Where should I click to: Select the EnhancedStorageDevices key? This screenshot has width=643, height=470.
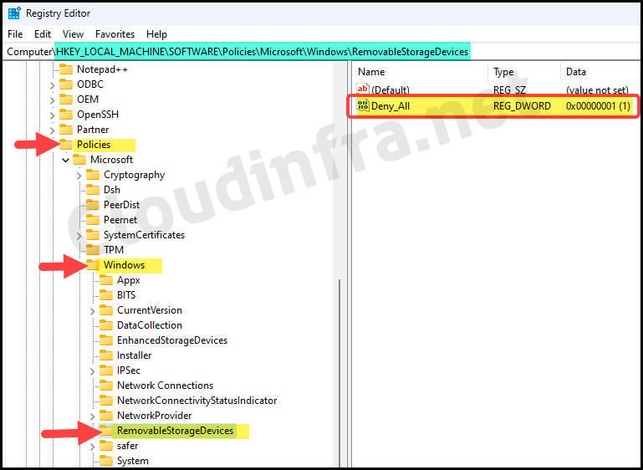click(172, 340)
